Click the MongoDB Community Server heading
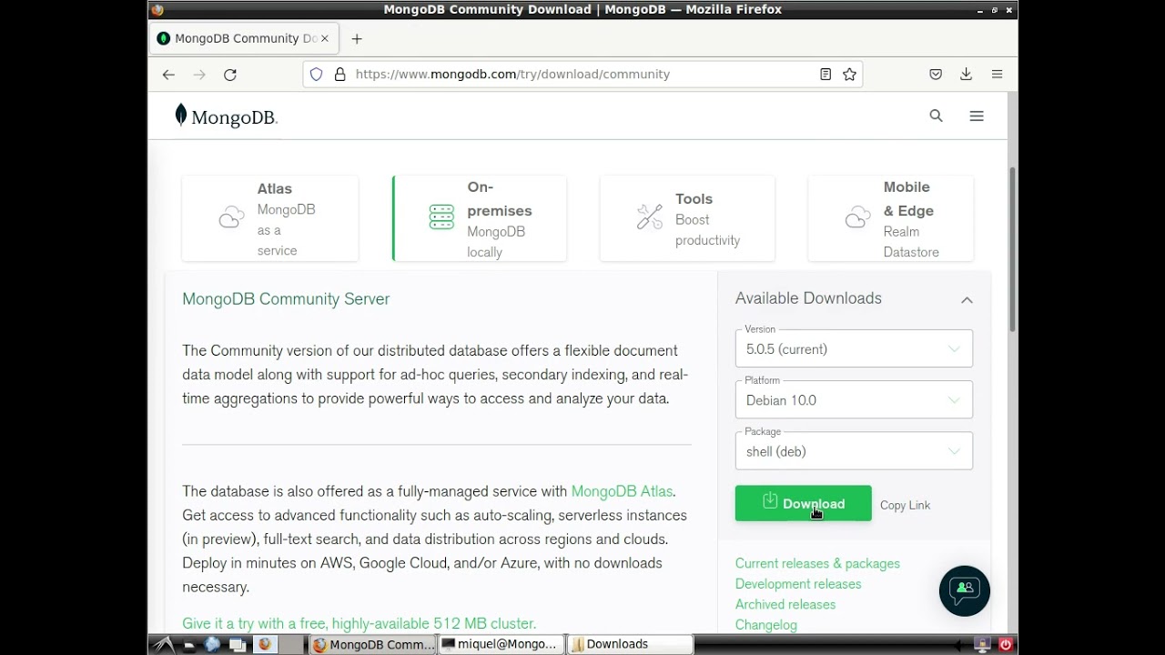 286,299
